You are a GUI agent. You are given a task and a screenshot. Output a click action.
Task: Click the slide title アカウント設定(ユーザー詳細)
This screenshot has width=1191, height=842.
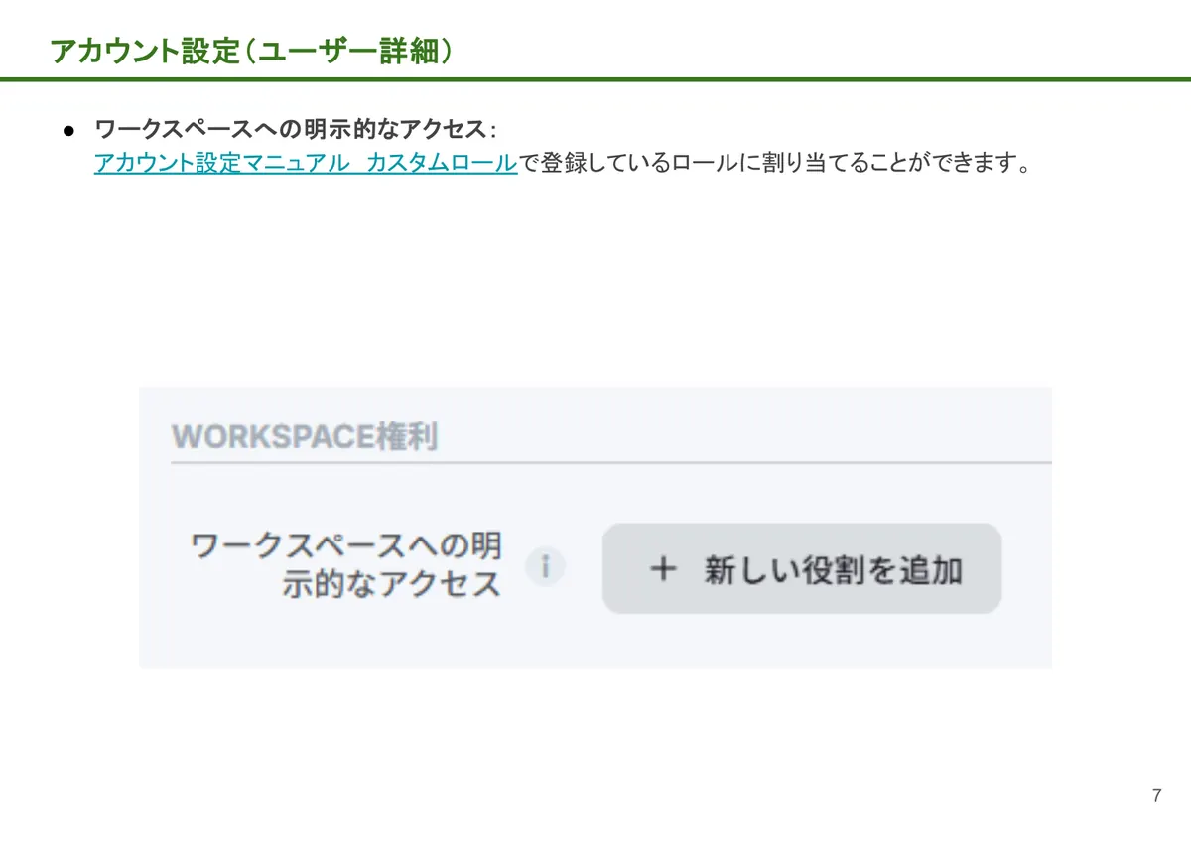(x=251, y=51)
